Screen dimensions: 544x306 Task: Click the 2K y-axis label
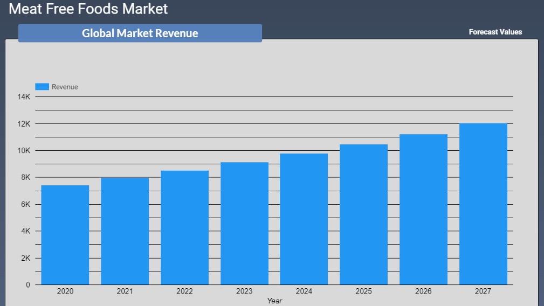click(x=26, y=258)
